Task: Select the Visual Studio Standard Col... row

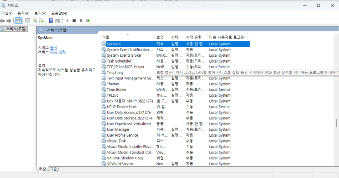Action: click(x=175, y=152)
